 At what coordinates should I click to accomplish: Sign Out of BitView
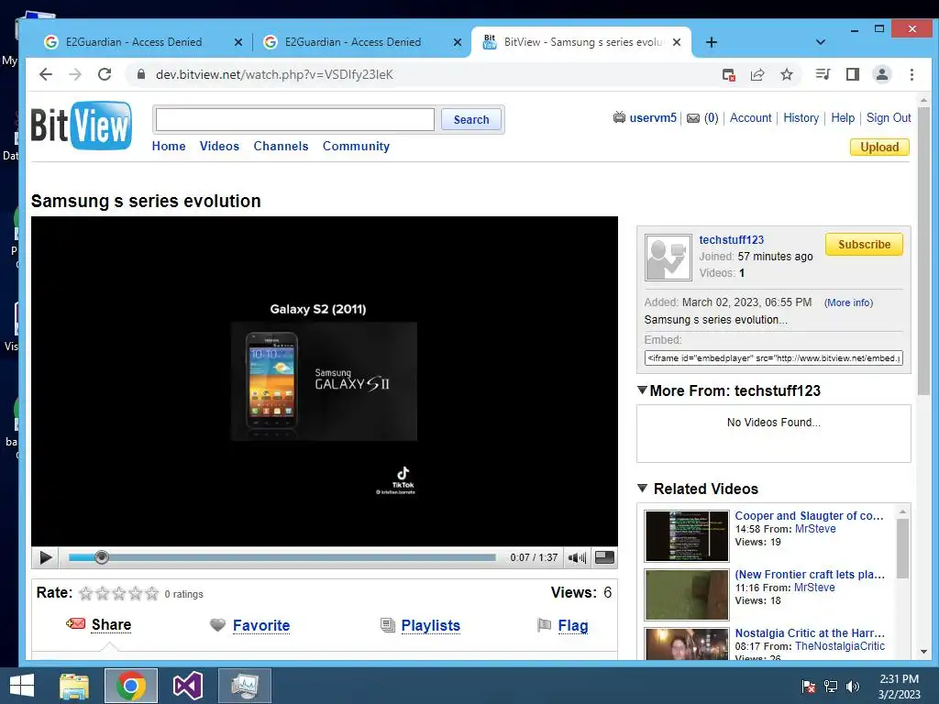(889, 117)
